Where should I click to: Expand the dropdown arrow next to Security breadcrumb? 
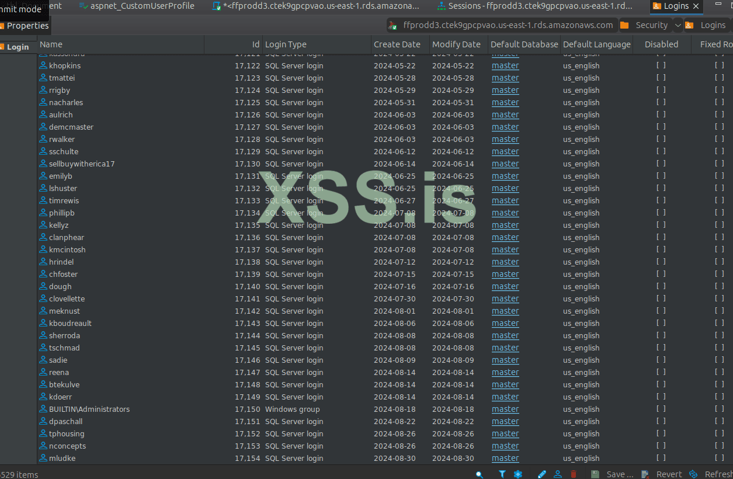coord(678,25)
